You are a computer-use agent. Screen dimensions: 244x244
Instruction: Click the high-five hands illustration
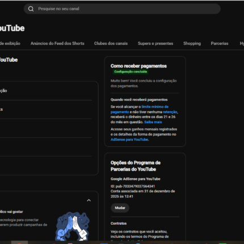pyautogui.click(x=73, y=226)
